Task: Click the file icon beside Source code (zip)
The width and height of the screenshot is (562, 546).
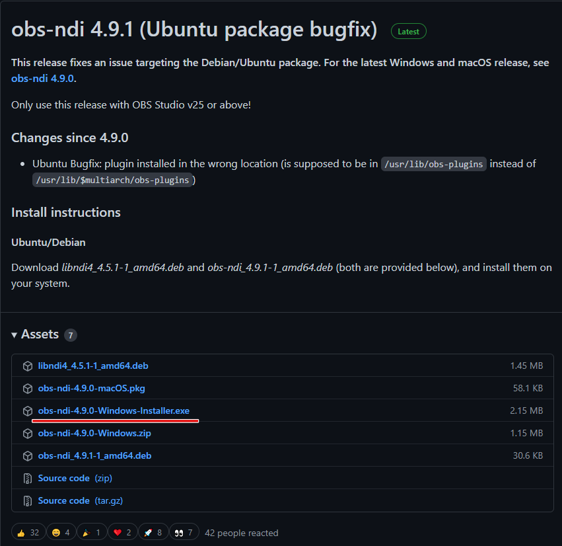Action: (27, 477)
